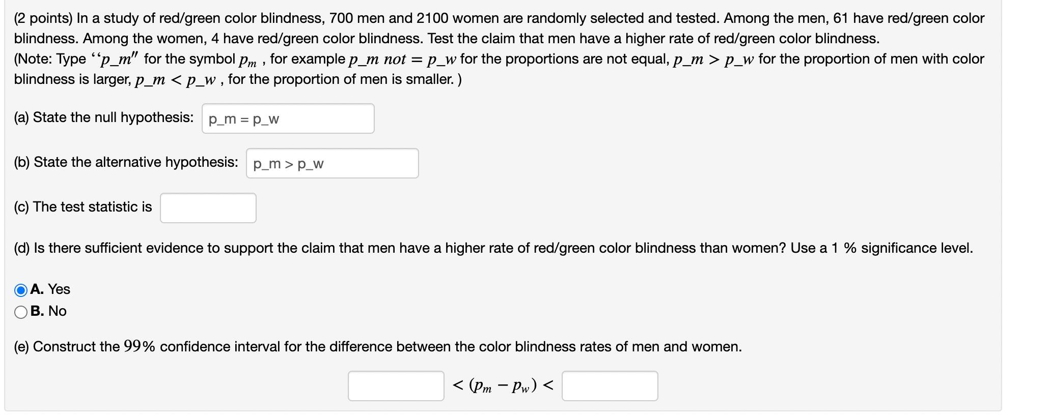Click the (p_m - p_w) expression text
This screenshot has height=418, width=1049.
[502, 386]
